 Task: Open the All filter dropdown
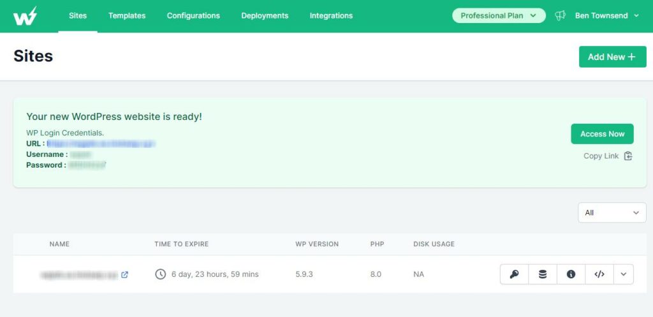pos(612,212)
